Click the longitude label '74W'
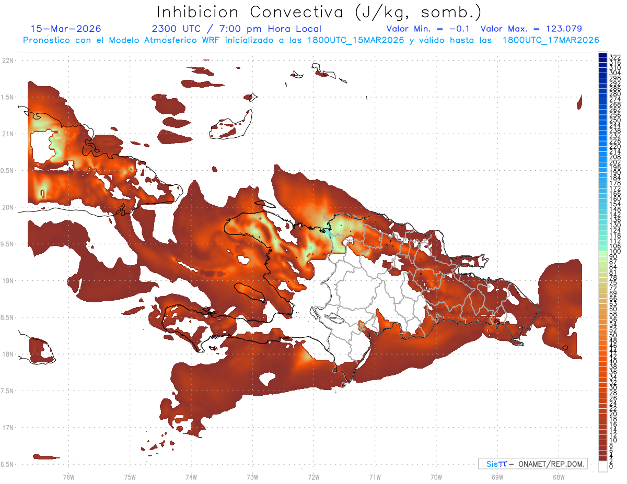The height and width of the screenshot is (484, 627). pyautogui.click(x=191, y=477)
